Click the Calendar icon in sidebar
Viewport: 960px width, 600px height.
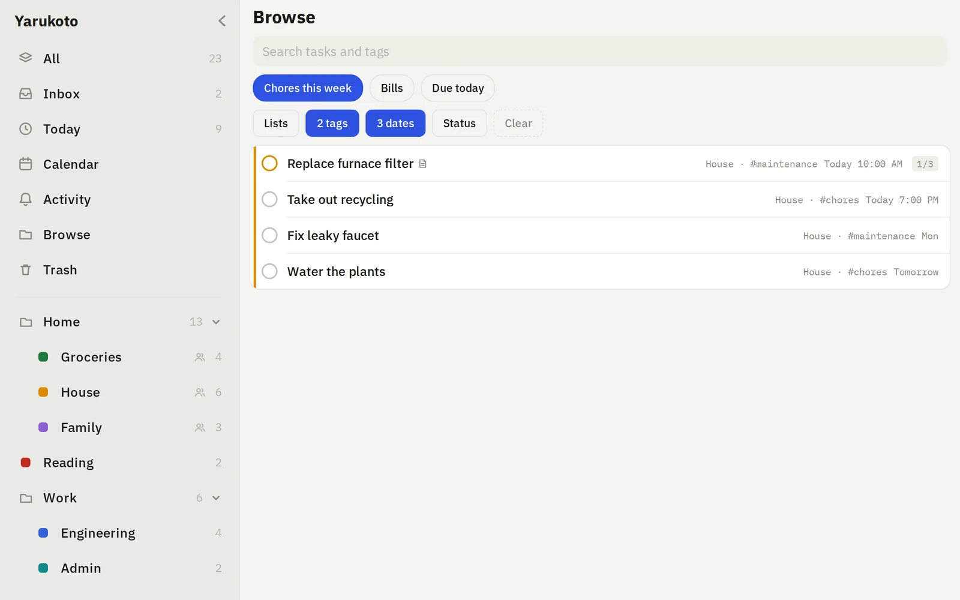tap(25, 164)
